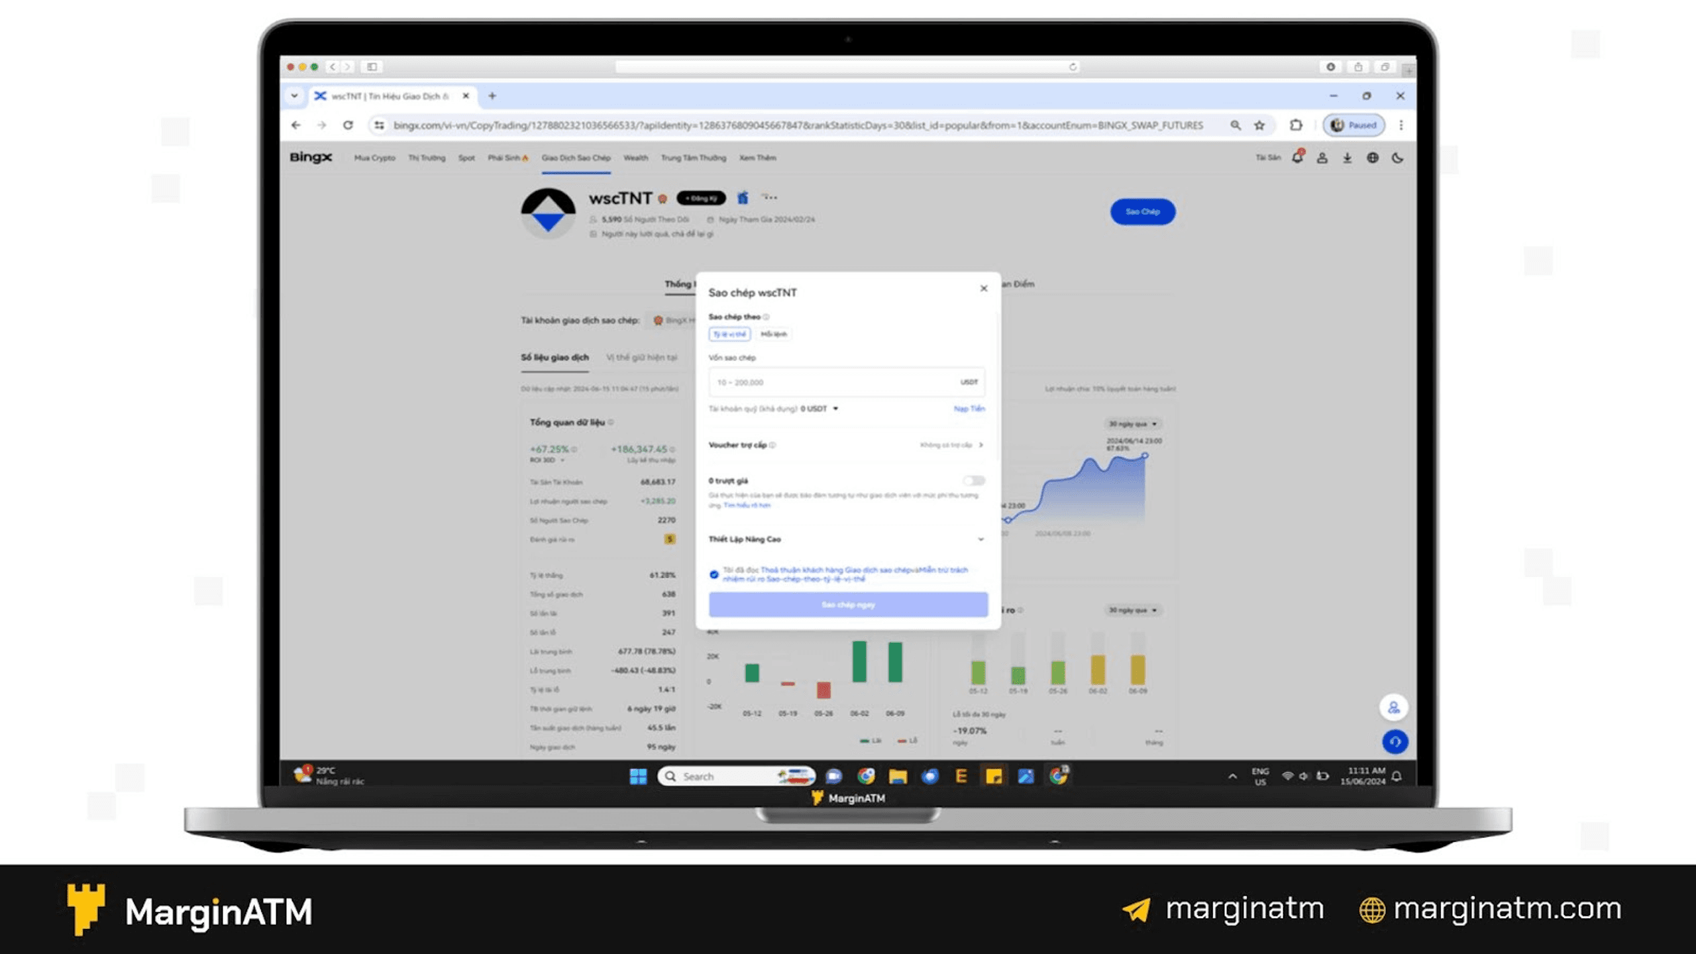Click the blue Sao Chép button

[x=1143, y=212]
